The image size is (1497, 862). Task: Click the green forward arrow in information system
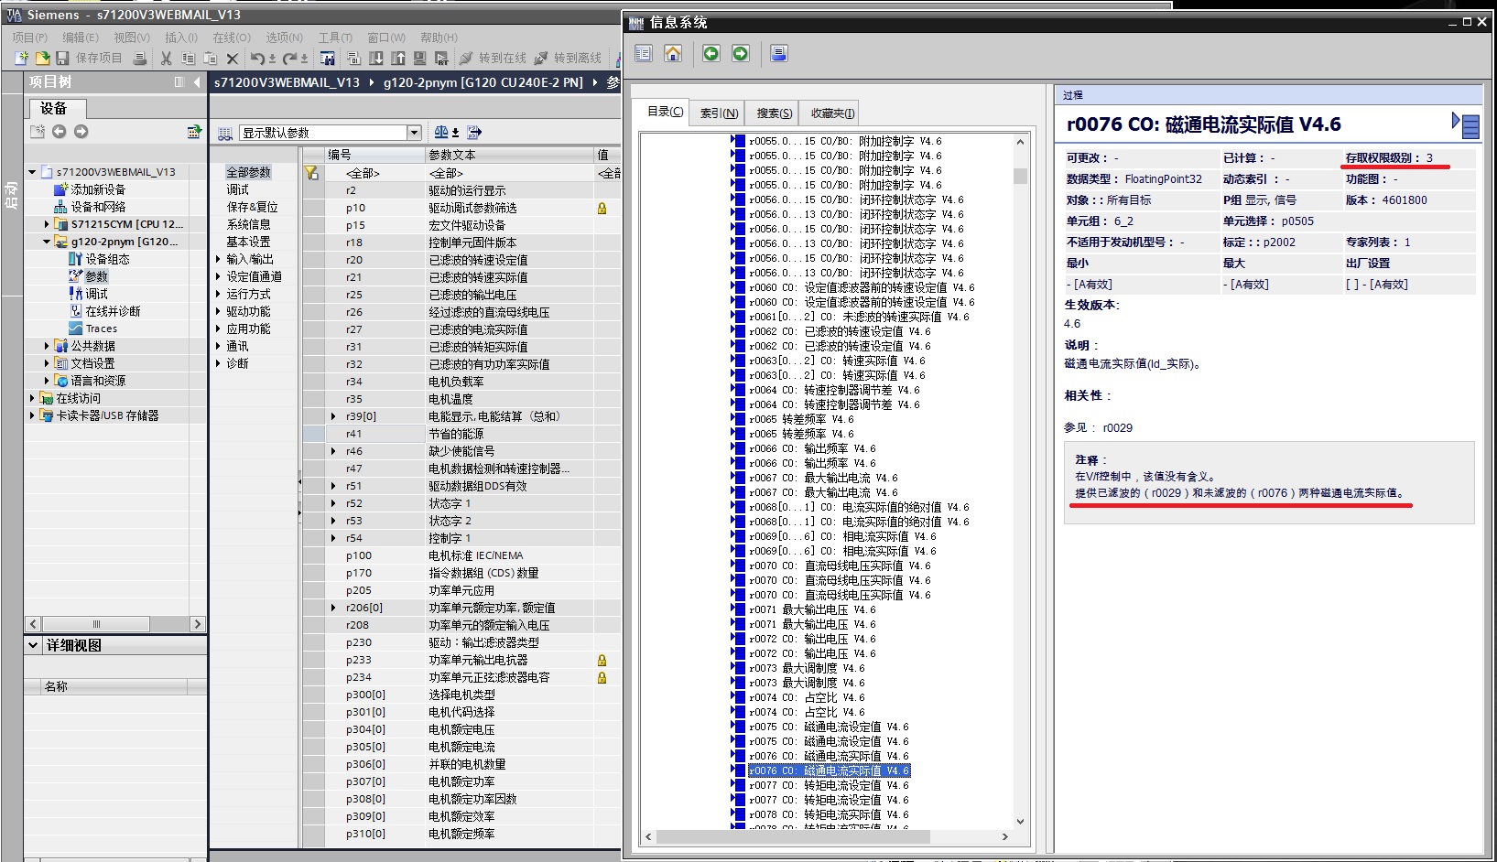point(741,54)
